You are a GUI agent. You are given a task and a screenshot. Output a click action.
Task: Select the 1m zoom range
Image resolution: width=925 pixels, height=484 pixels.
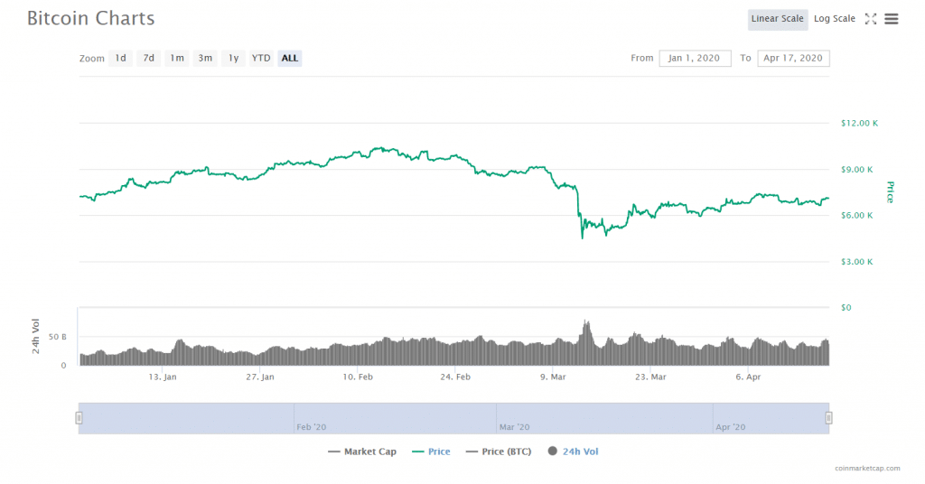coord(177,59)
